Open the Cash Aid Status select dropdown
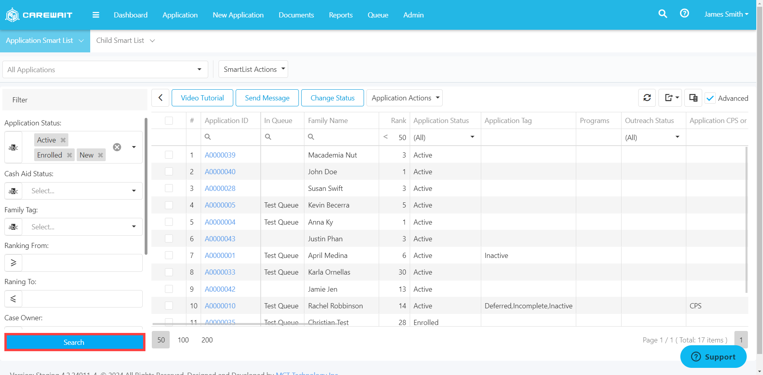This screenshot has height=375, width=763. pos(82,191)
